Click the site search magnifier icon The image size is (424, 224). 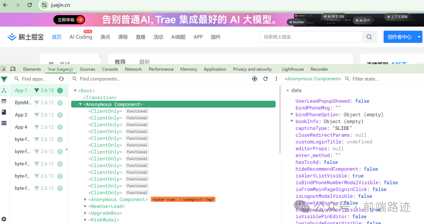pyautogui.click(x=369, y=37)
